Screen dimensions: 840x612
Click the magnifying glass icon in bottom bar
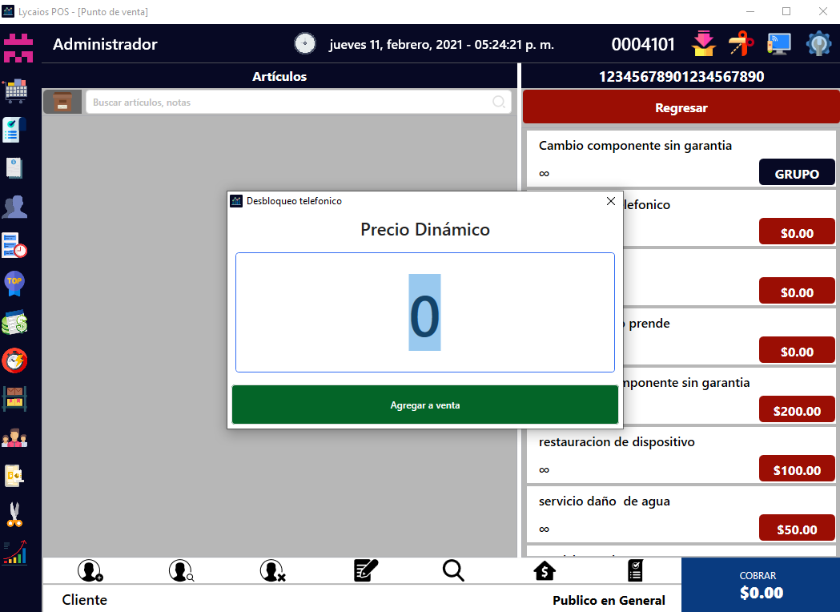pyautogui.click(x=453, y=570)
